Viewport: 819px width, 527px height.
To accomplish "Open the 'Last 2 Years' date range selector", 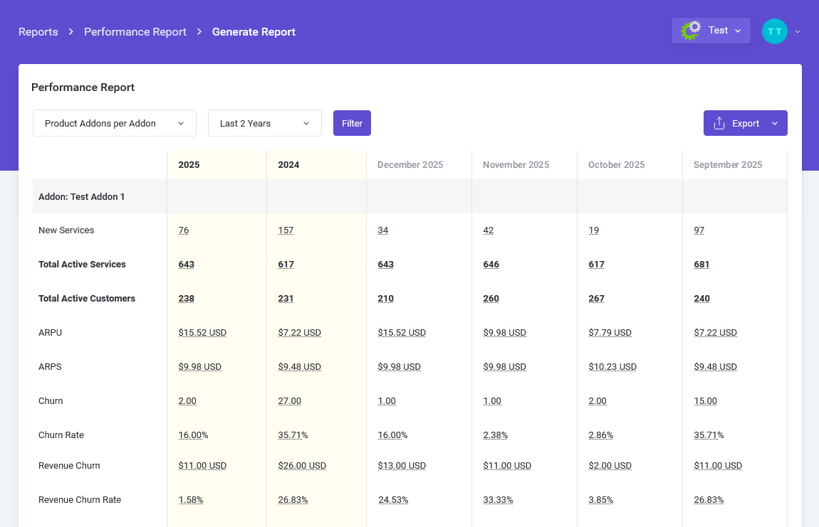I will pos(264,123).
